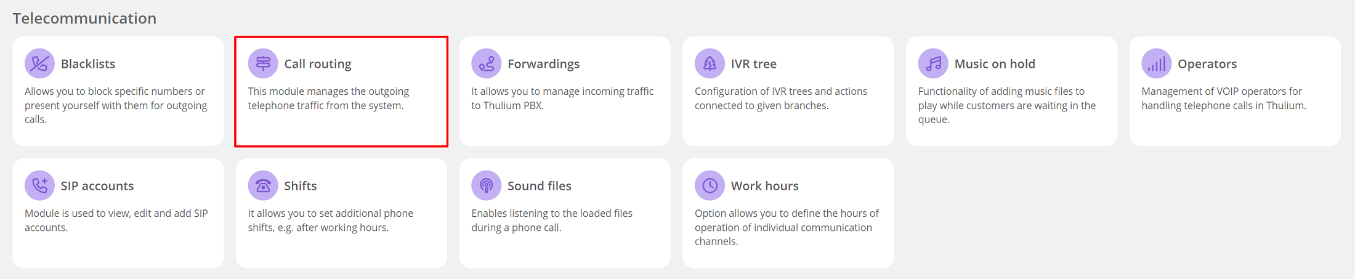This screenshot has height=279, width=1355.
Task: Select the Music on hold title
Action: (x=995, y=64)
